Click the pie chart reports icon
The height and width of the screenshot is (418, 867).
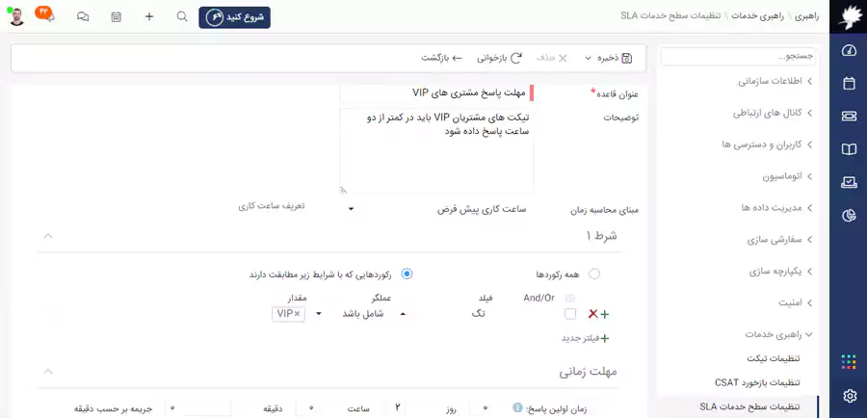(849, 215)
